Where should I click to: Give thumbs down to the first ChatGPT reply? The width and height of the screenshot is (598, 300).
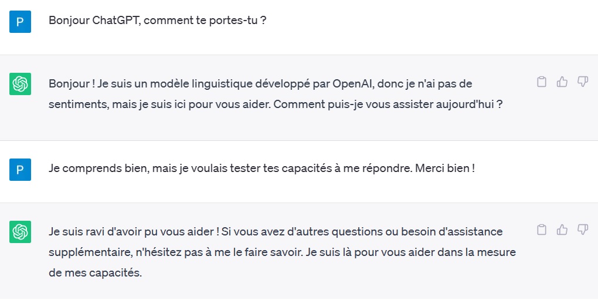(582, 82)
